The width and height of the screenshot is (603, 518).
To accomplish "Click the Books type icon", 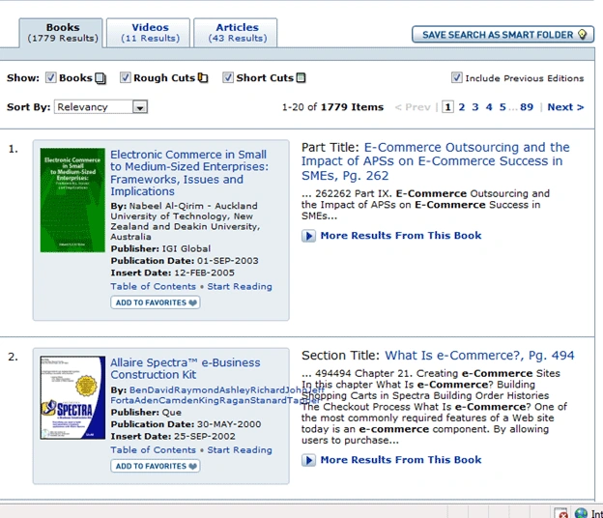I will coord(100,78).
